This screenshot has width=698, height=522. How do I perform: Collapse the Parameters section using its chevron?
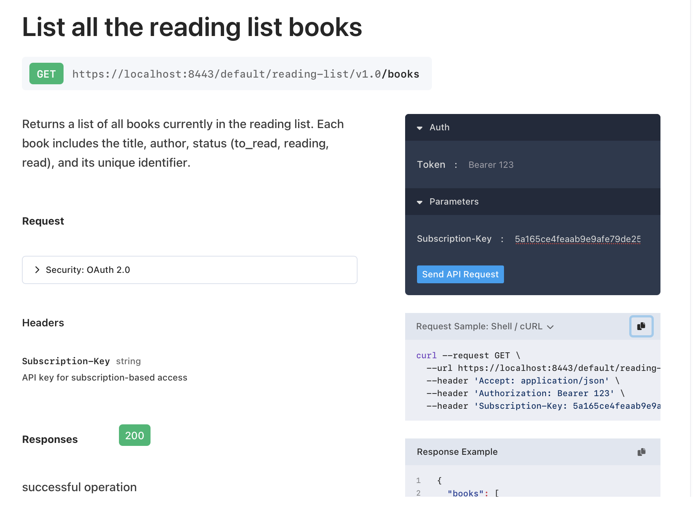coord(420,202)
